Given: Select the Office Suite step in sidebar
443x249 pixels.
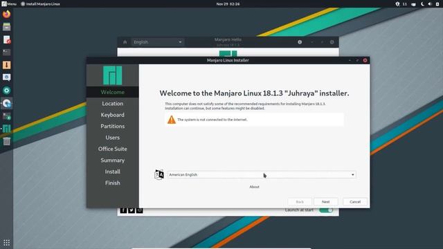Looking at the screenshot, I should 112,149.
